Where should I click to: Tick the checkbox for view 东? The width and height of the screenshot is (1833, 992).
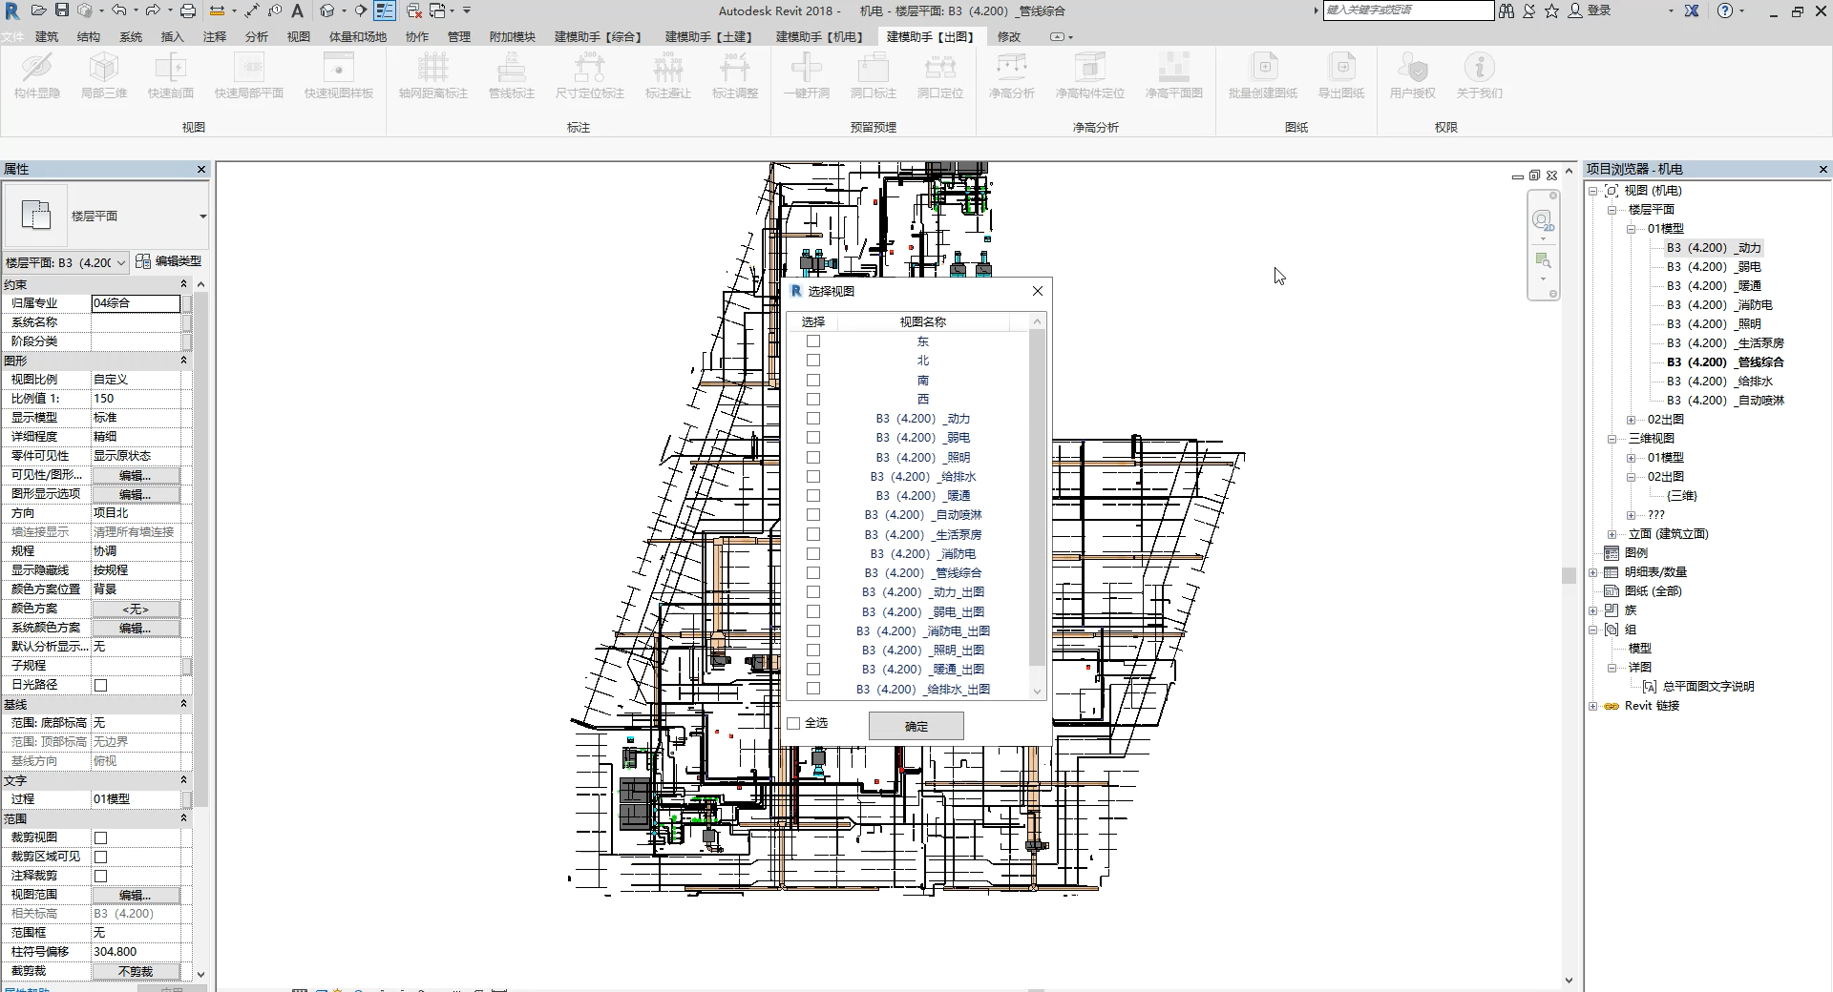pos(813,341)
